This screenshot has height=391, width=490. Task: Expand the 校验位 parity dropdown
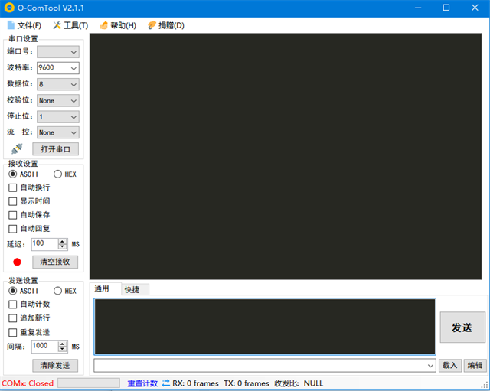(58, 100)
